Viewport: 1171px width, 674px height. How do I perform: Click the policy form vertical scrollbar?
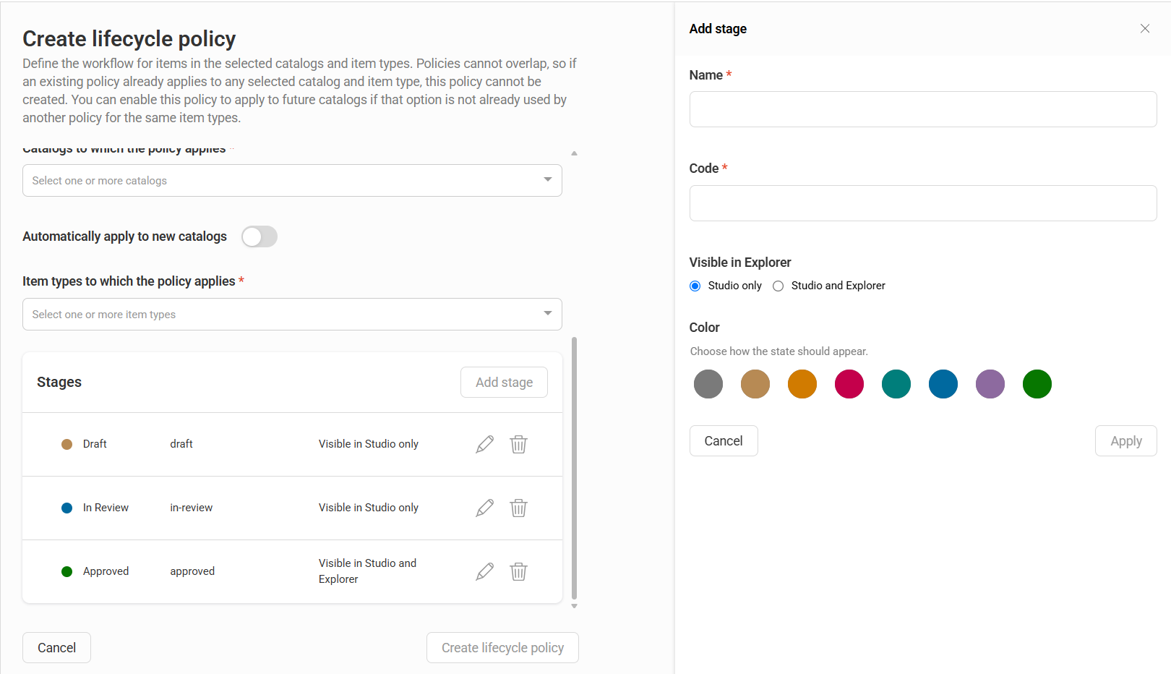(575, 468)
